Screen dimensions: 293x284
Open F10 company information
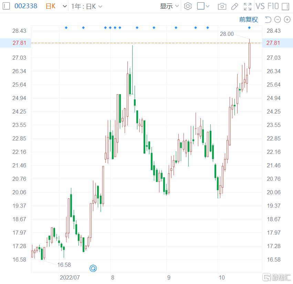click(273, 6)
